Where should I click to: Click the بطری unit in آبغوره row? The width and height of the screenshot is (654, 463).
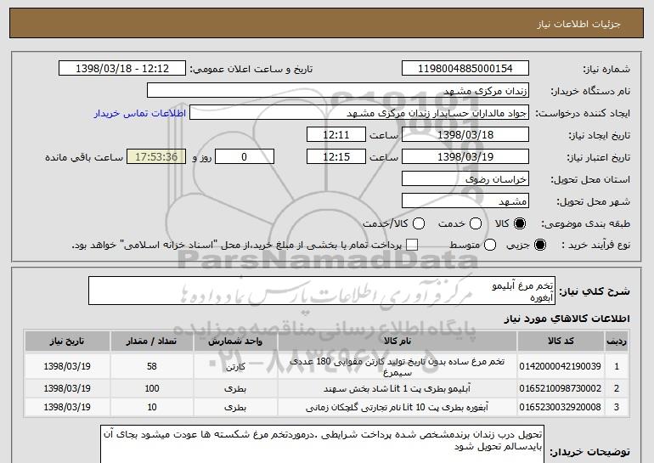[x=235, y=408]
